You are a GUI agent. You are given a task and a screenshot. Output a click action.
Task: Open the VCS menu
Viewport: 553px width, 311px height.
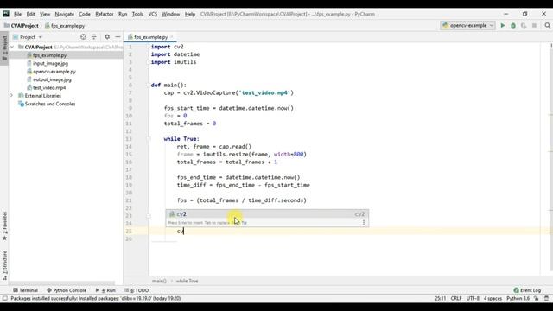pyautogui.click(x=153, y=14)
